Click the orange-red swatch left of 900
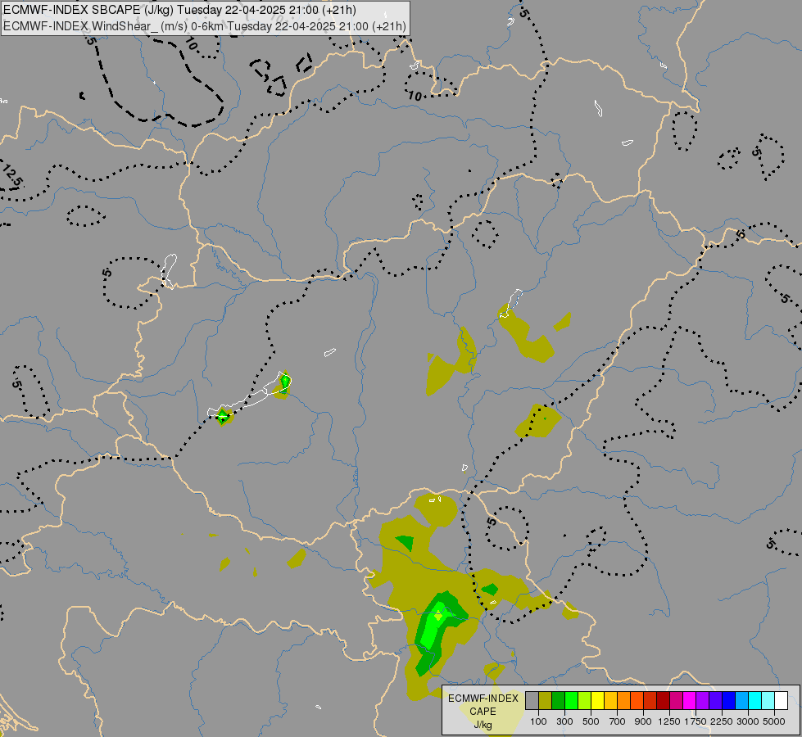This screenshot has height=737, width=802. (x=637, y=701)
